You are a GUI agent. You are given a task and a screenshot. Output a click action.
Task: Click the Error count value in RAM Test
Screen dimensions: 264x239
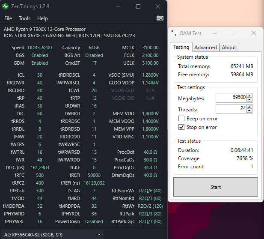coord(252,167)
